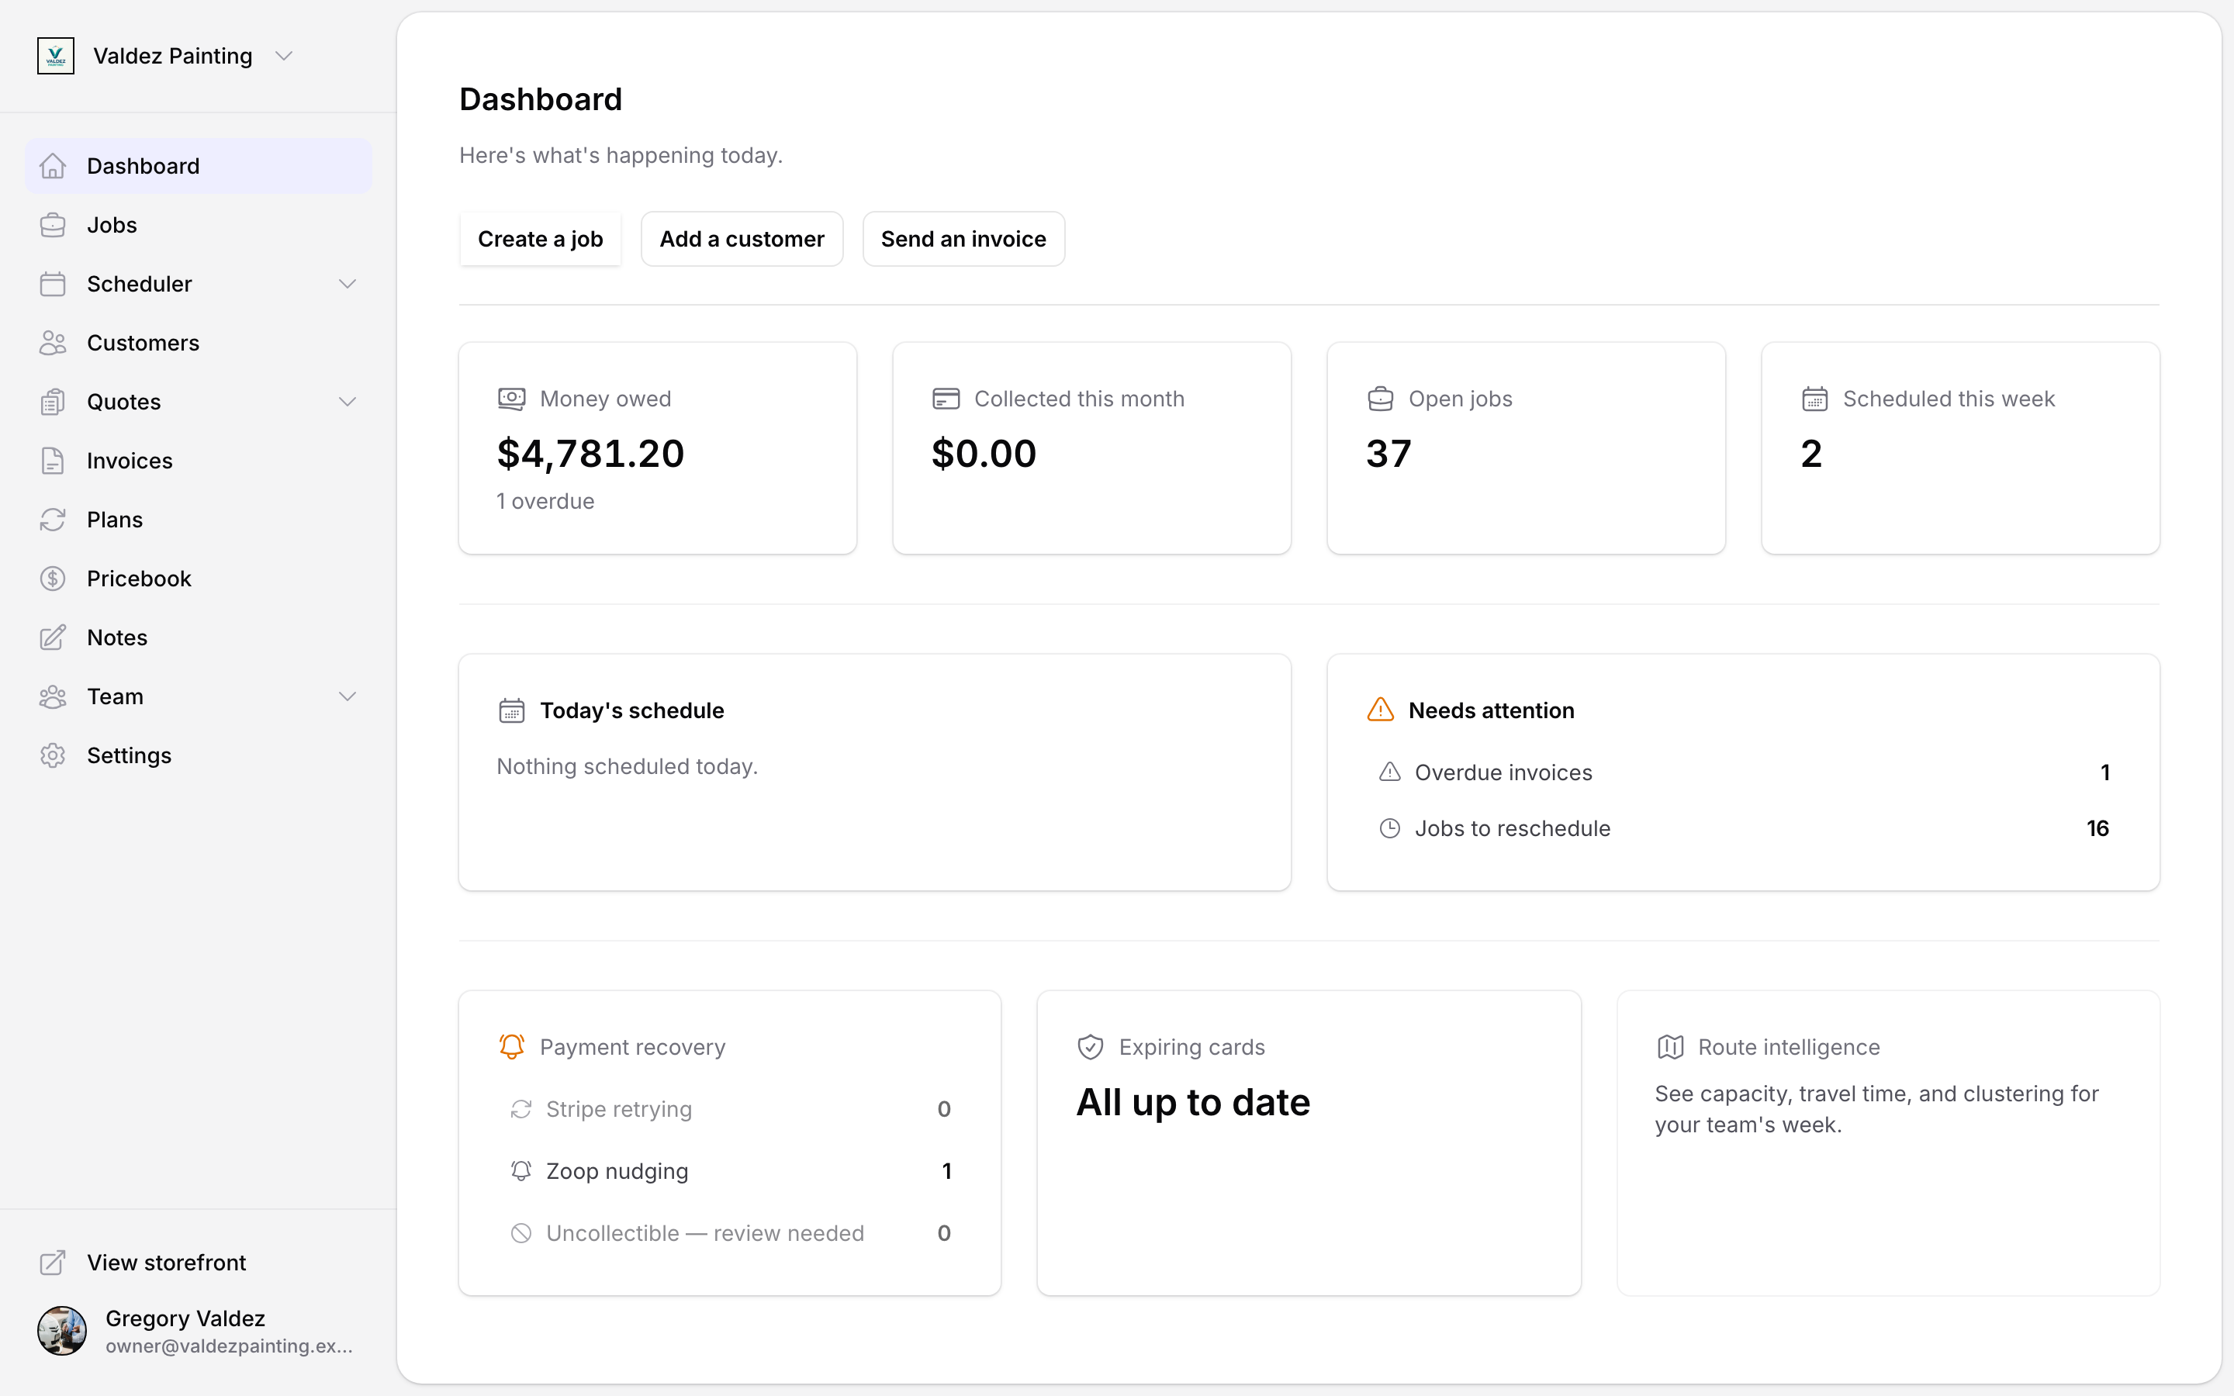Click the Stripe retrying refresh icon
The image size is (2234, 1396).
click(521, 1109)
